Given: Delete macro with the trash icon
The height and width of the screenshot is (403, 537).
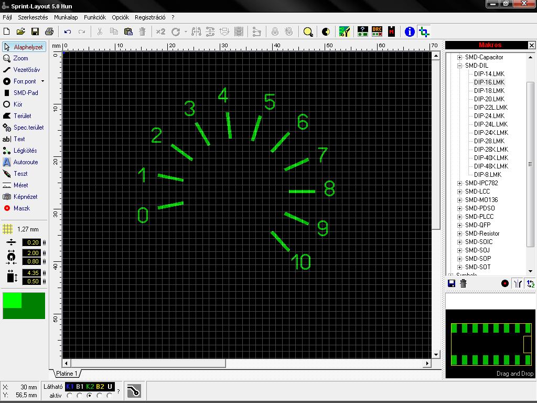Looking at the screenshot, I should point(464,283).
